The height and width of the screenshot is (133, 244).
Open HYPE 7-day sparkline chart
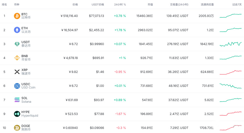(231, 114)
